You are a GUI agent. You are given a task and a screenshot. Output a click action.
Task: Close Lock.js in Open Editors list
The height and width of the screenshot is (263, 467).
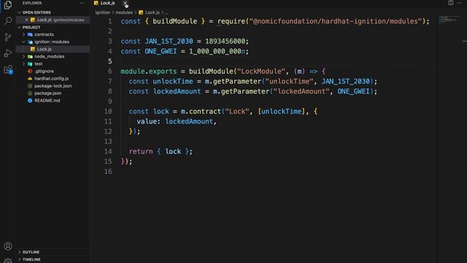click(x=26, y=20)
